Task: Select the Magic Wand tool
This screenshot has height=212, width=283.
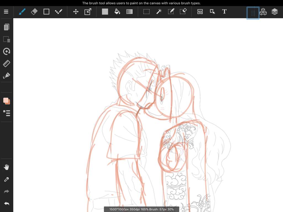Action: (159, 12)
